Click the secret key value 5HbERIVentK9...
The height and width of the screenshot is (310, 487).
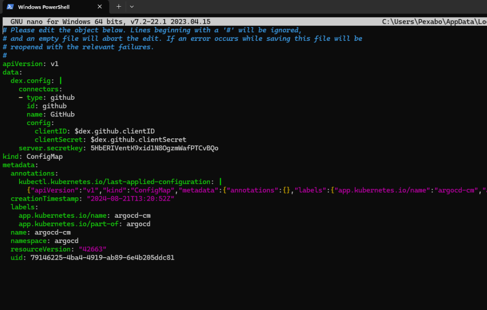[x=154, y=148]
